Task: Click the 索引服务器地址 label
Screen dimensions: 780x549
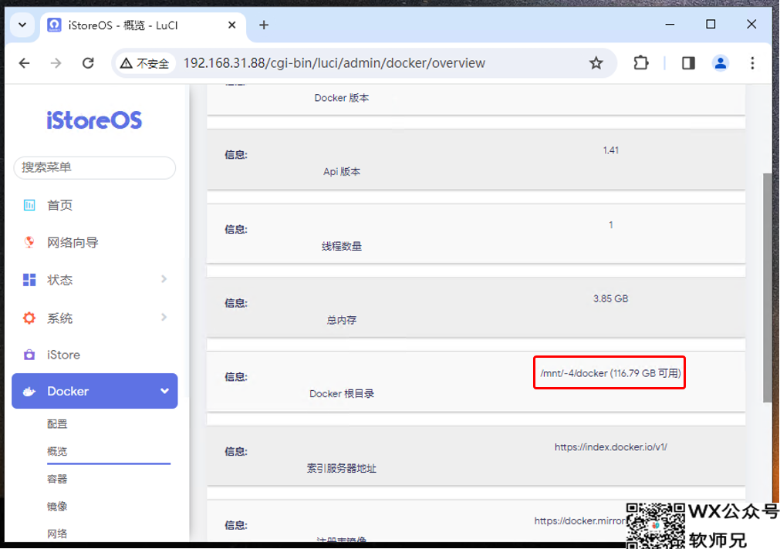Action: 341,469
